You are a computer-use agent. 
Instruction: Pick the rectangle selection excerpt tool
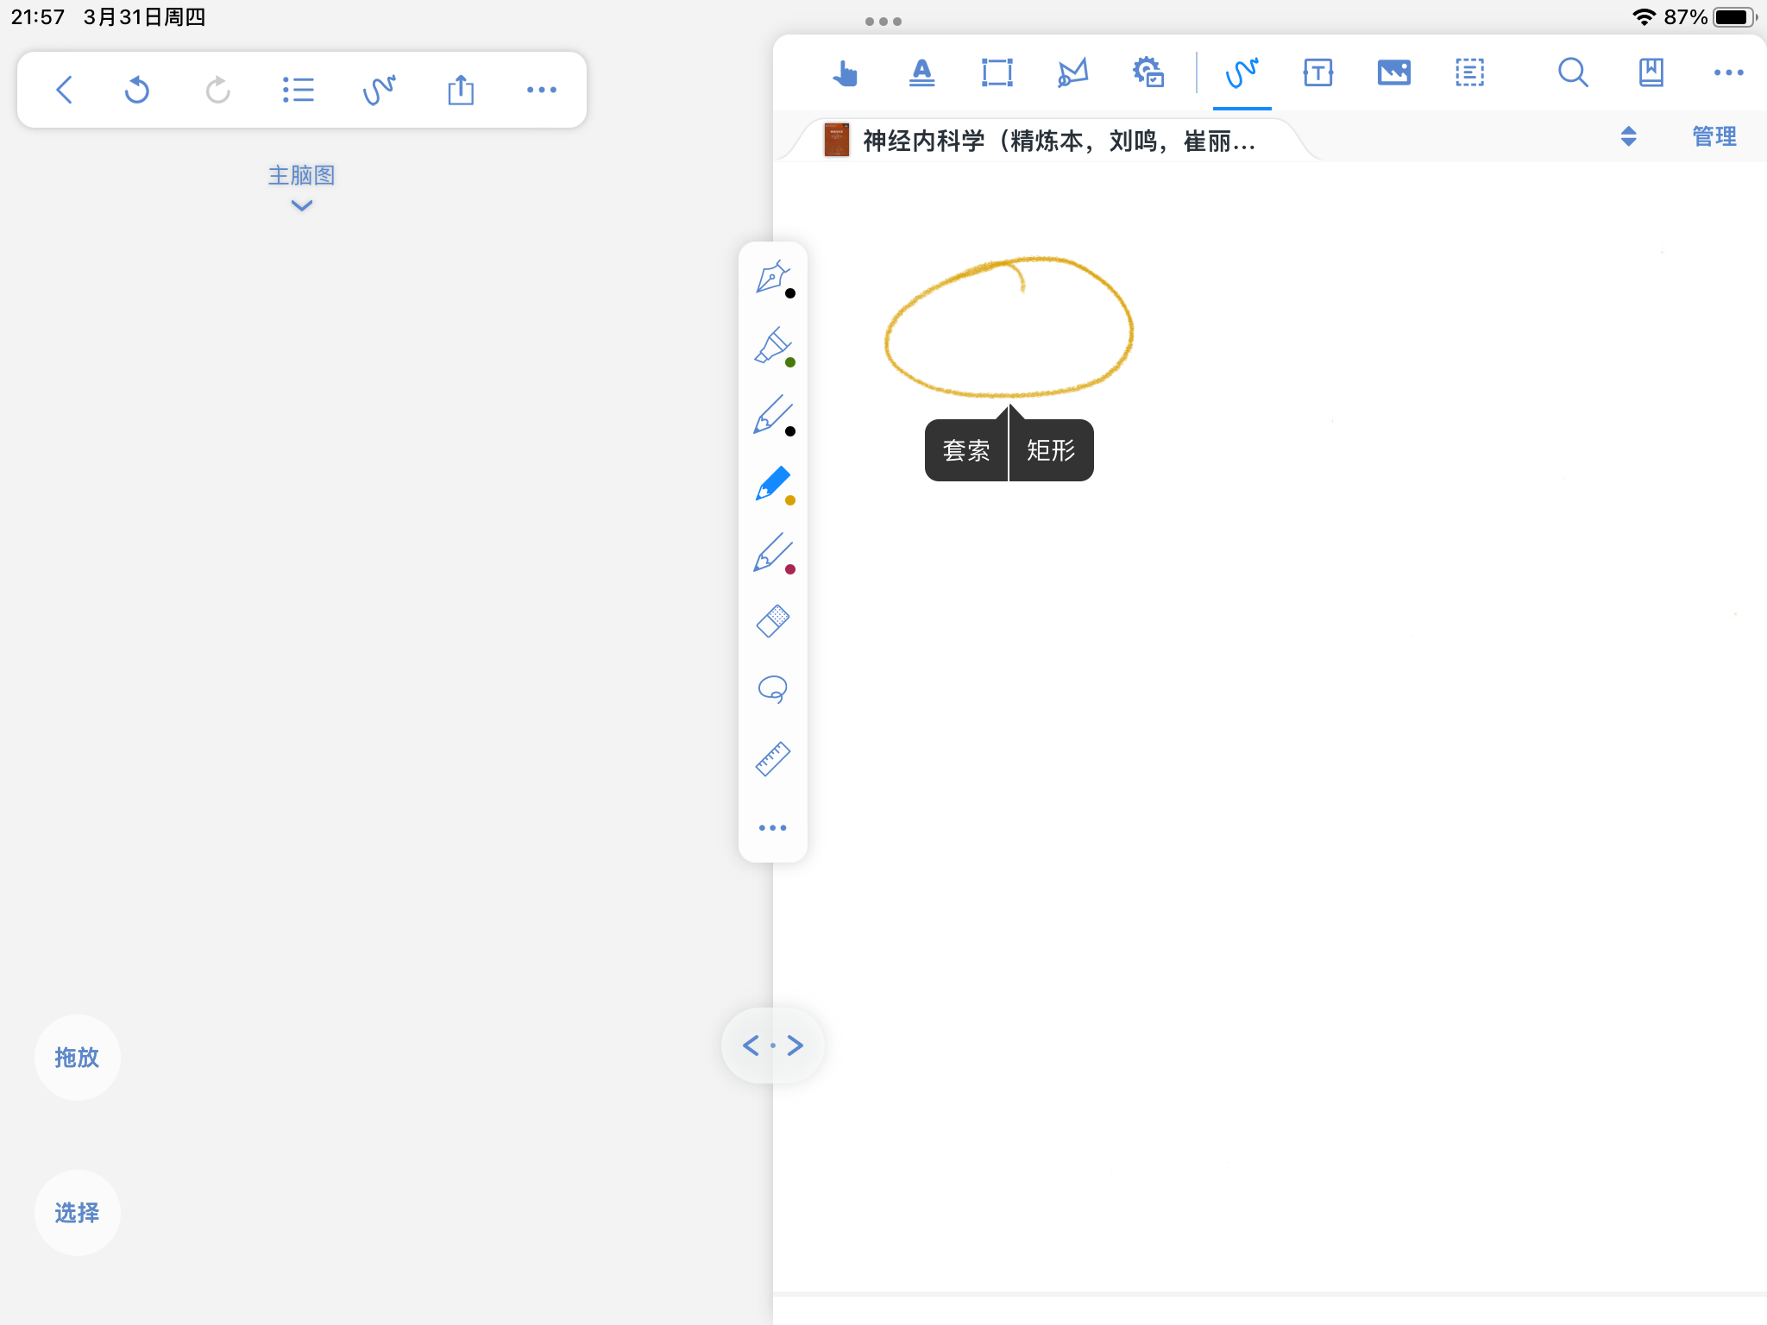[997, 72]
